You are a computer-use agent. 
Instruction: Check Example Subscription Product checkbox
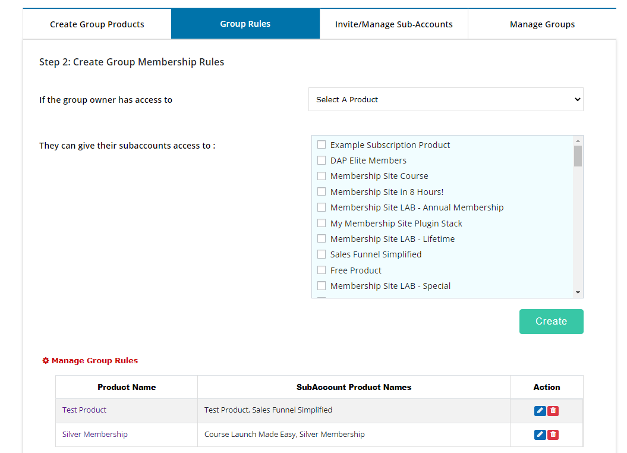tap(322, 144)
